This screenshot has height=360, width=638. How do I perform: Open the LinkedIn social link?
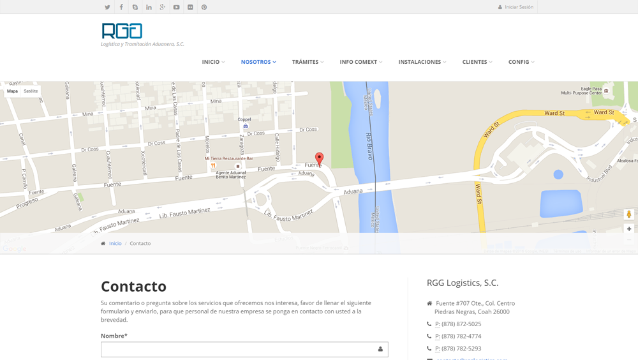[x=149, y=7]
